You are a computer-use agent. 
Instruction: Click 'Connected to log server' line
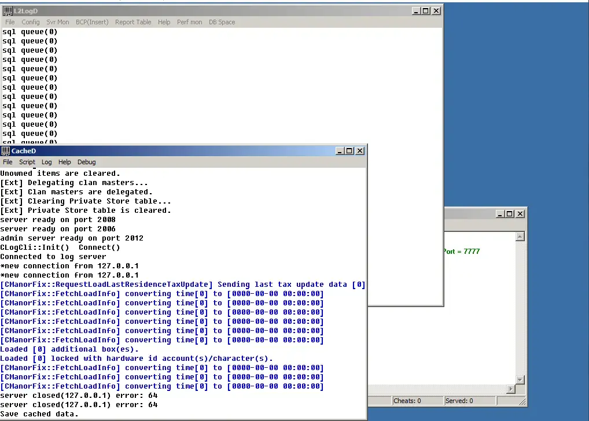(53, 257)
